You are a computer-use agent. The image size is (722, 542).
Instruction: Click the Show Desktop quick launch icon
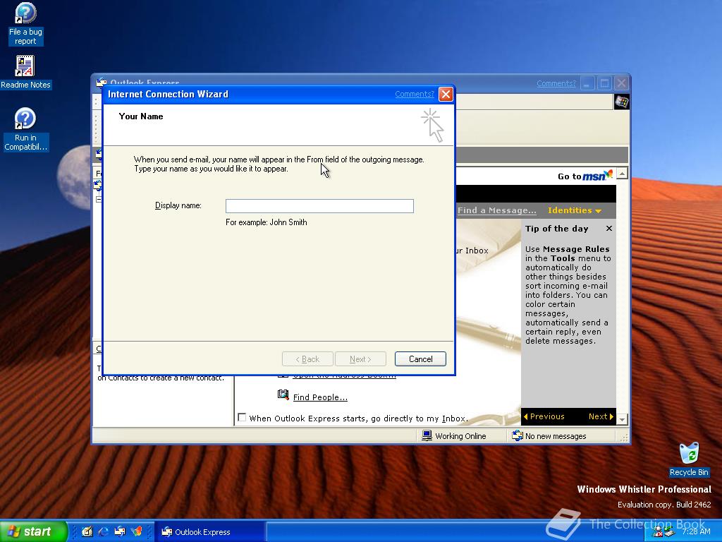87,531
